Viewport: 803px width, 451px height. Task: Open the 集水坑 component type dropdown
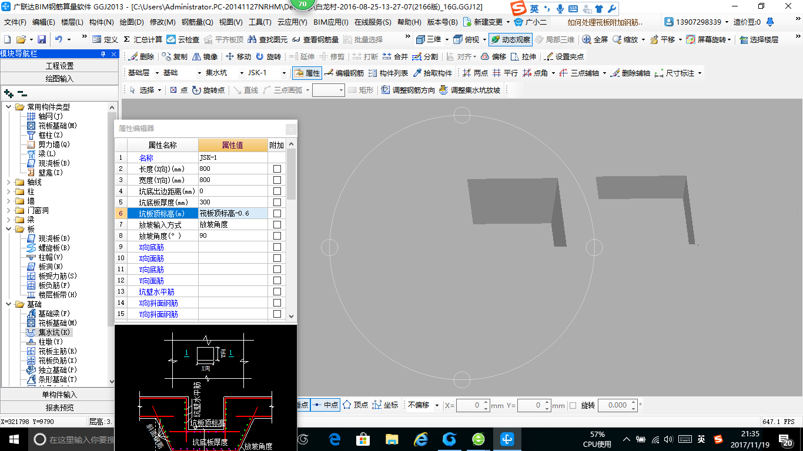[240, 73]
